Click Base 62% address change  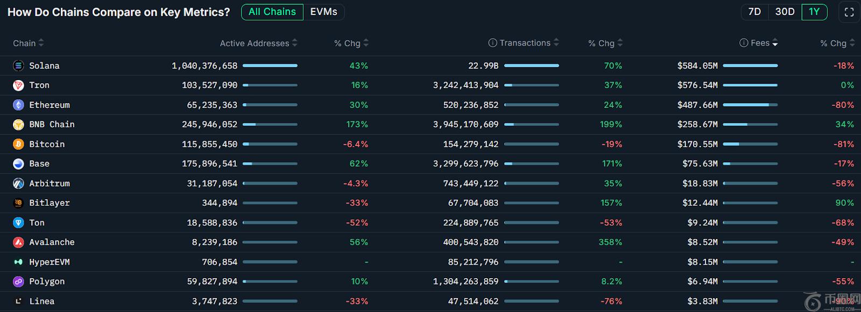click(x=359, y=164)
